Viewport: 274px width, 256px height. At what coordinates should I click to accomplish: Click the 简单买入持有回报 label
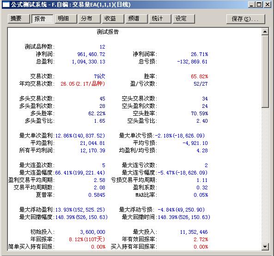pos(31,247)
